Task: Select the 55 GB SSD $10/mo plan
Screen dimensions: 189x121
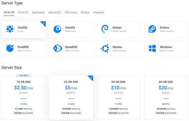Action: [x=118, y=97]
